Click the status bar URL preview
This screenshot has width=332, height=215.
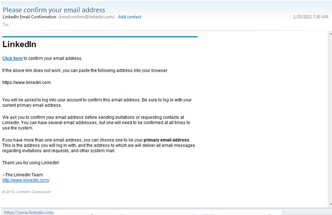click(x=28, y=212)
